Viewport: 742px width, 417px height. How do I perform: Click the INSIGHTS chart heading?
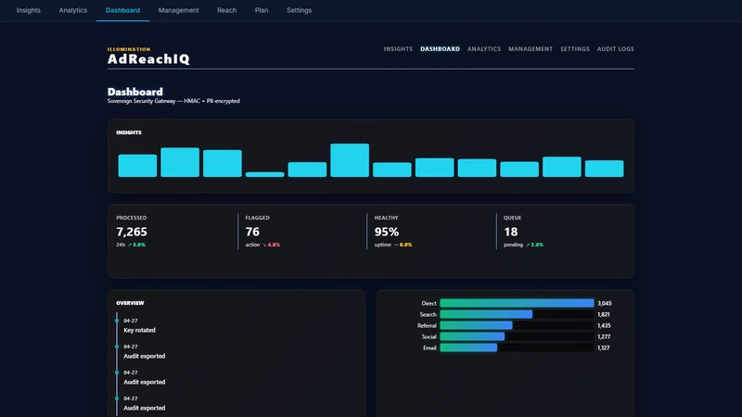129,133
